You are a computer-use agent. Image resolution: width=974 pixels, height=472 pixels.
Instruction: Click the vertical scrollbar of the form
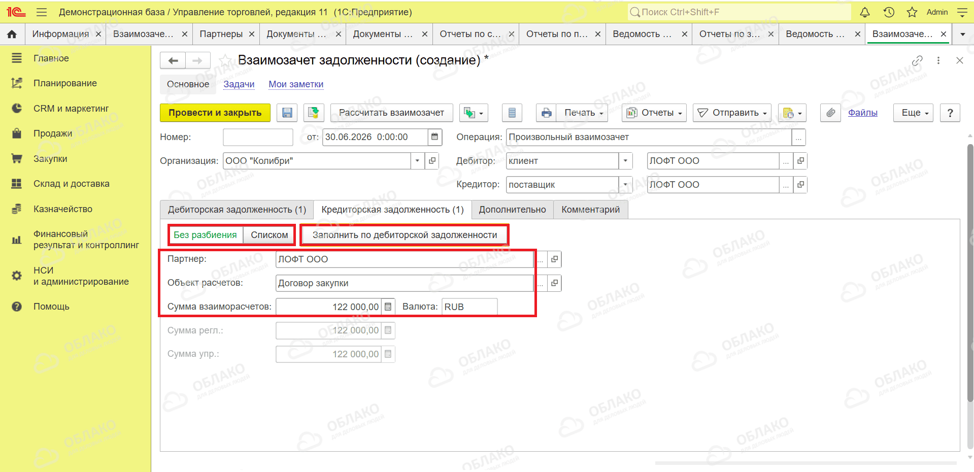tap(970, 274)
